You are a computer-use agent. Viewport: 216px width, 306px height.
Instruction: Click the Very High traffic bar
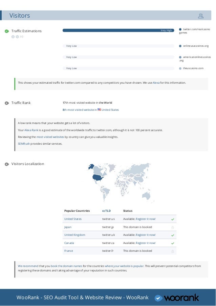(118, 30)
